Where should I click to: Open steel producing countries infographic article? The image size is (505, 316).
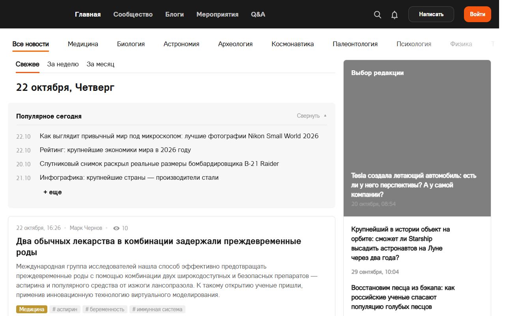129,177
